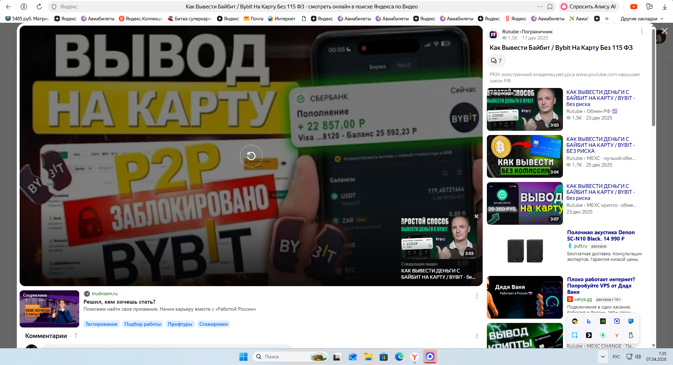Viewport: 673px width, 365px height.
Task: Open the 'Решил, кем хочешь стать?' ad thumbnail
Action: [x=49, y=309]
